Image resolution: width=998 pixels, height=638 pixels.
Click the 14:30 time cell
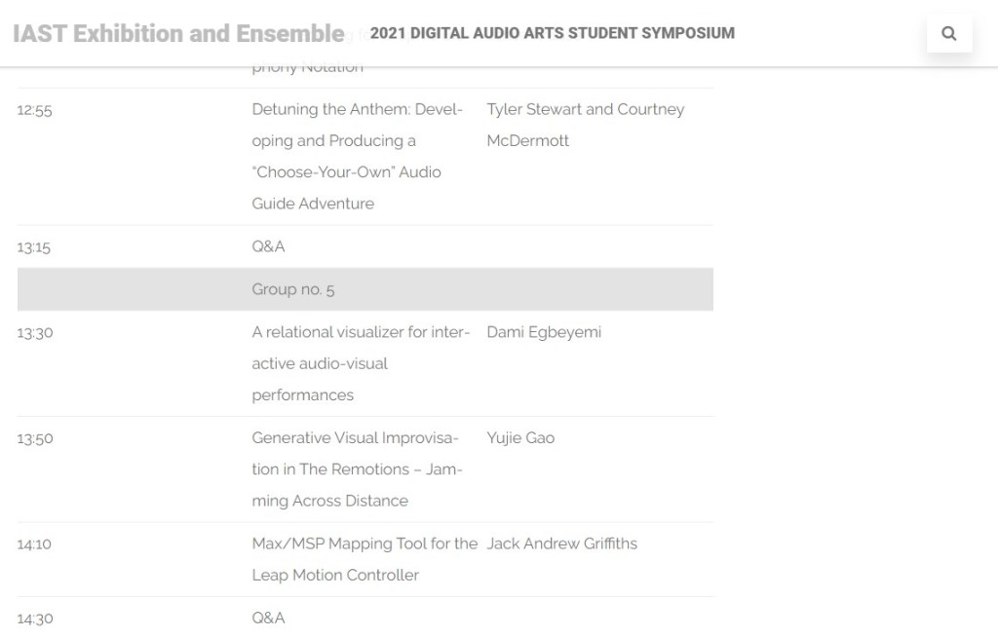pyautogui.click(x=34, y=619)
